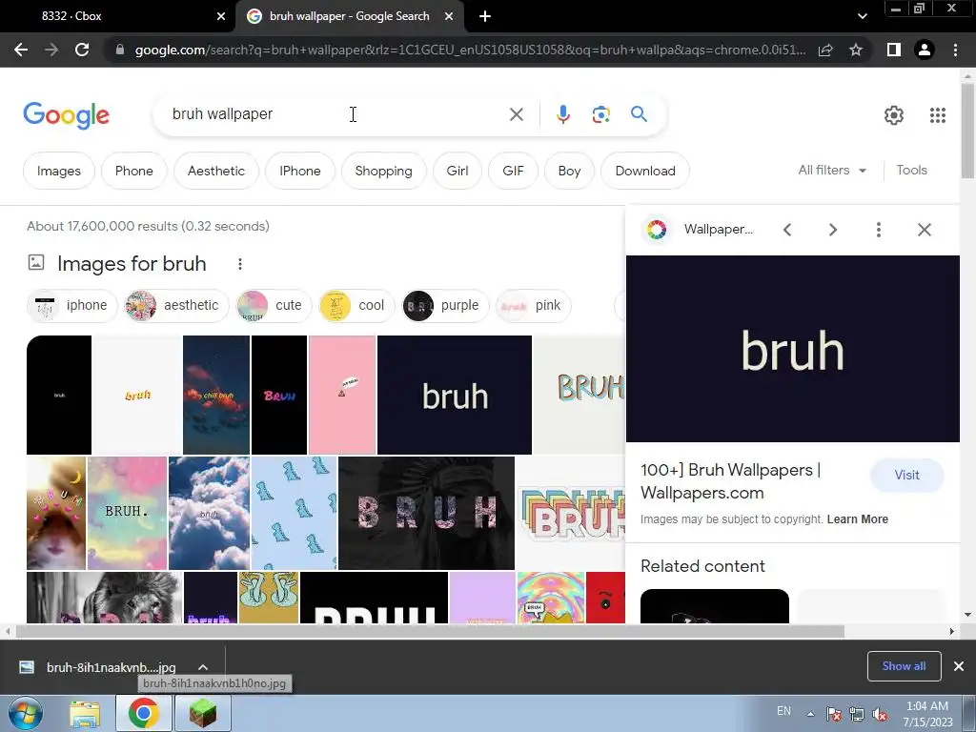Select the Aesthetic filter chip

click(x=216, y=171)
